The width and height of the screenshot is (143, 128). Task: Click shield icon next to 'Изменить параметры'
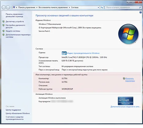click(x=124, y=79)
